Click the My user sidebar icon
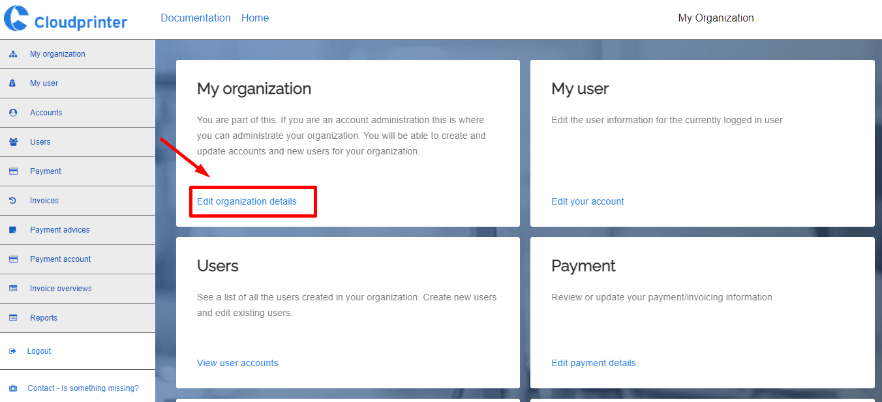 click(13, 83)
